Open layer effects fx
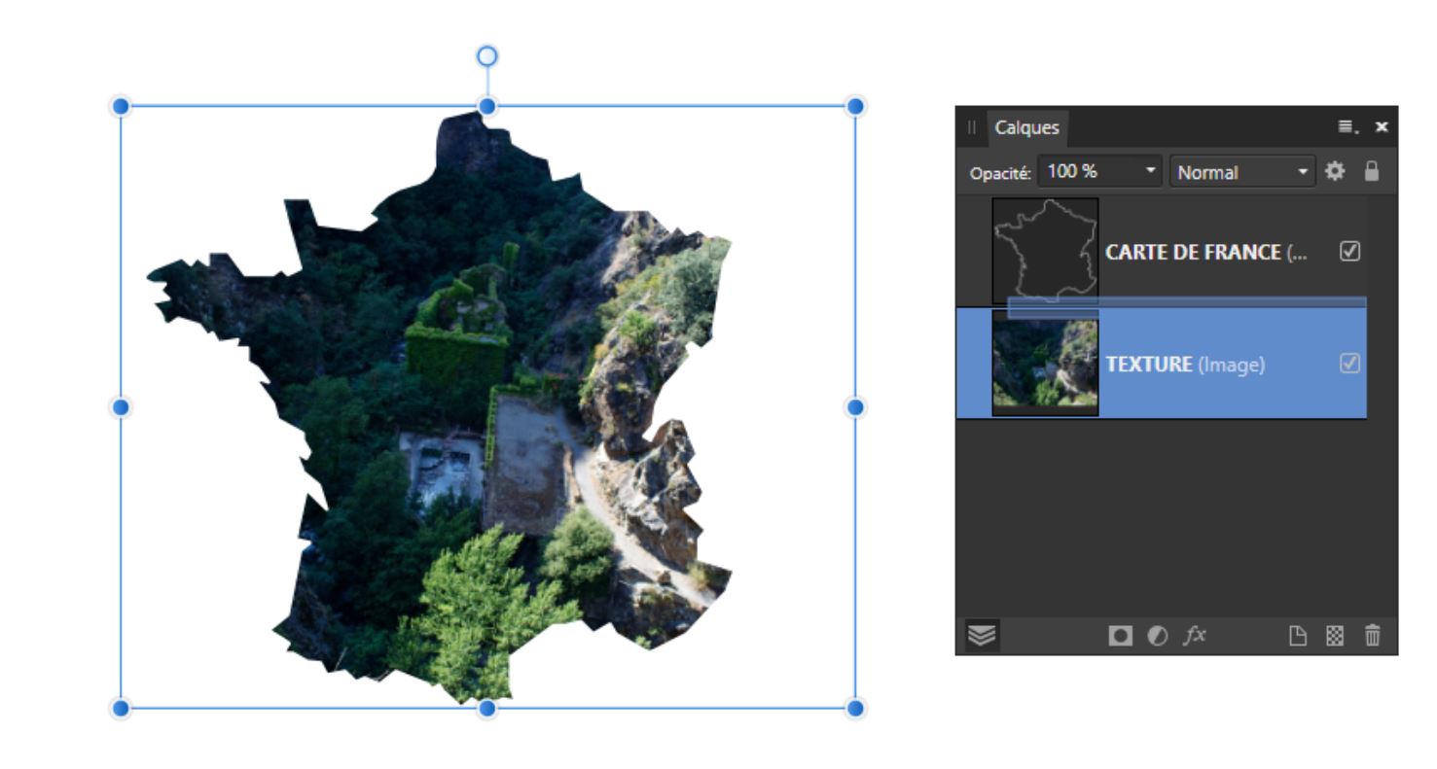1437x769 pixels. pyautogui.click(x=1194, y=636)
